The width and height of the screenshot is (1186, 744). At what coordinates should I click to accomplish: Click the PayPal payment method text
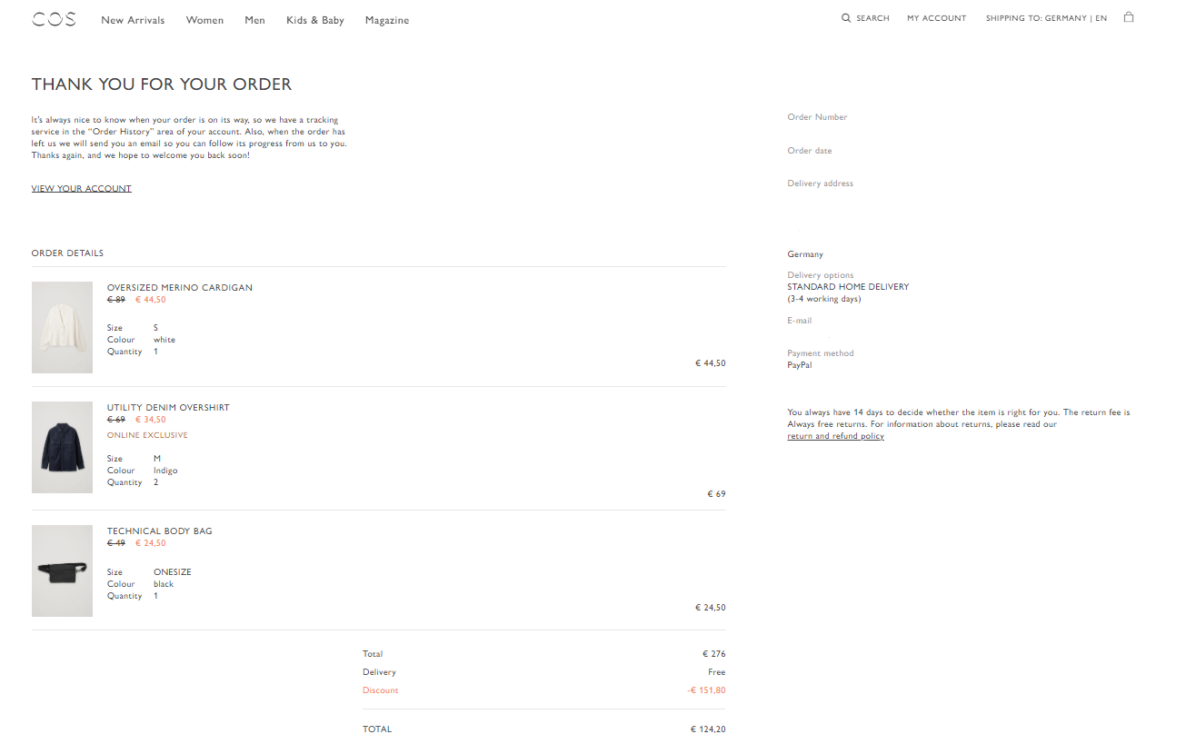click(800, 365)
